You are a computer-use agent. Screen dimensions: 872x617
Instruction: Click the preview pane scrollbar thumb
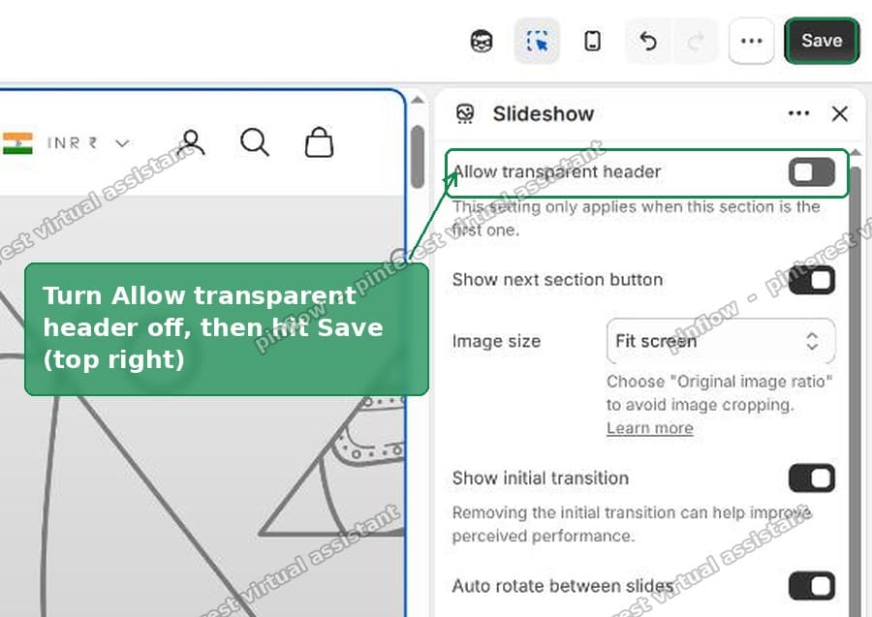418,157
